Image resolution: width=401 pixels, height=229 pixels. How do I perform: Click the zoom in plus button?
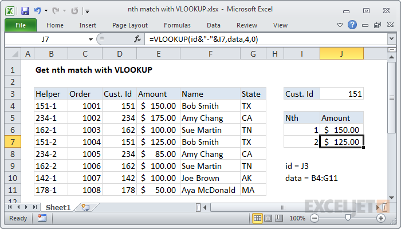(x=381, y=218)
